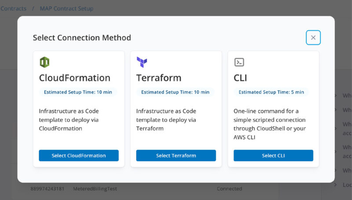352x200 pixels.
Task: Click the 5 min setup time badge
Action: [x=271, y=92]
